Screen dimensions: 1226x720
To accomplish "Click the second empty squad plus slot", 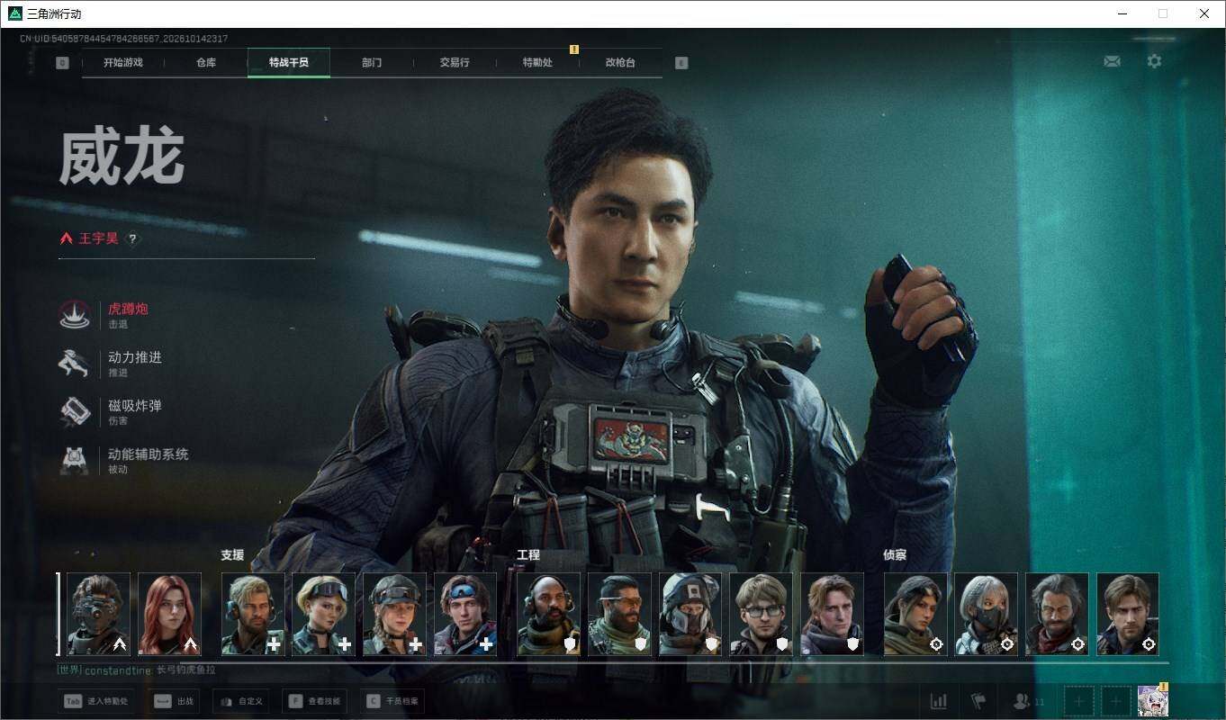I will 1116,700.
